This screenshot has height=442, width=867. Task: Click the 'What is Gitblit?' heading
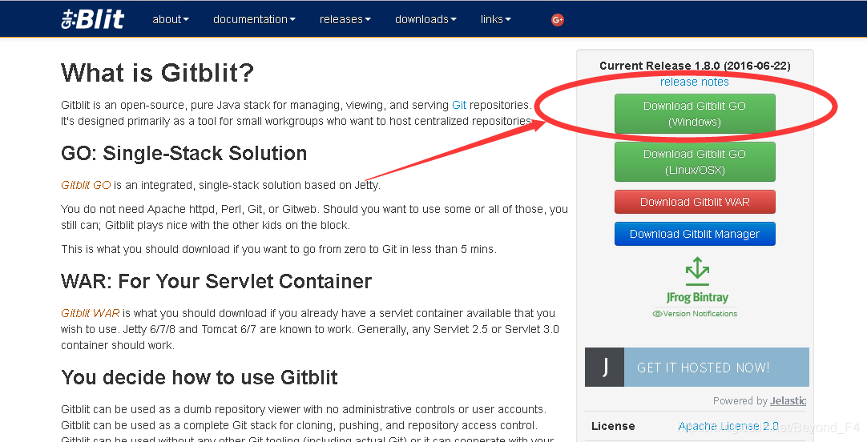click(x=158, y=73)
